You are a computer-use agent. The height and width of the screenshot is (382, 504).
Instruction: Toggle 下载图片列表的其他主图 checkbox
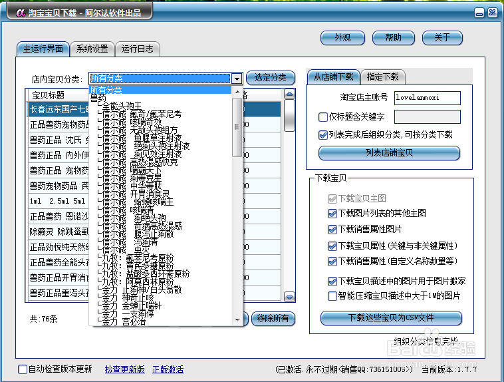click(332, 214)
